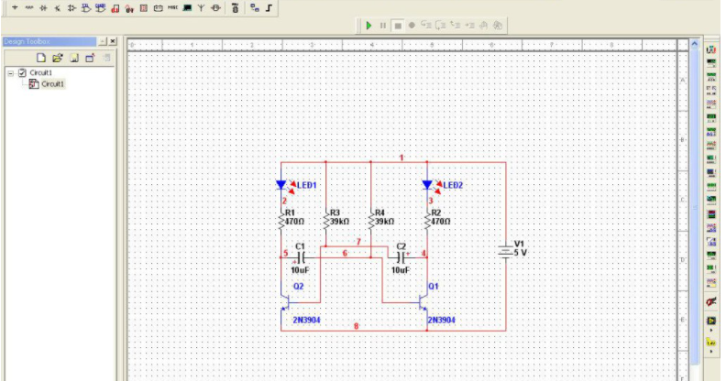The image size is (726, 381).
Task: Open the Indicator component group
Action: point(144,8)
